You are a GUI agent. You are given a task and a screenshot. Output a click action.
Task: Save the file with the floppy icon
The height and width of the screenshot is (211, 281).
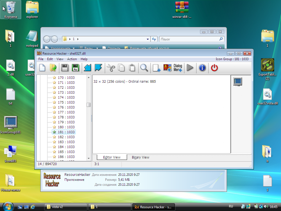point(65,68)
